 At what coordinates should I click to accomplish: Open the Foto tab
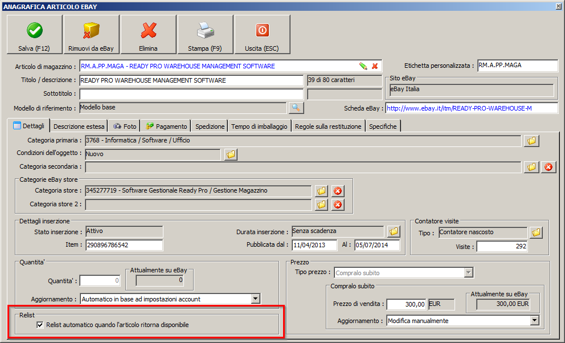(x=125, y=126)
